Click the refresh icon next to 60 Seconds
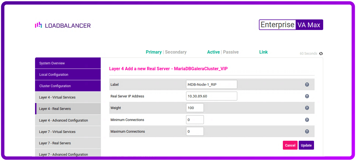This screenshot has width=356, height=161. 321,54
